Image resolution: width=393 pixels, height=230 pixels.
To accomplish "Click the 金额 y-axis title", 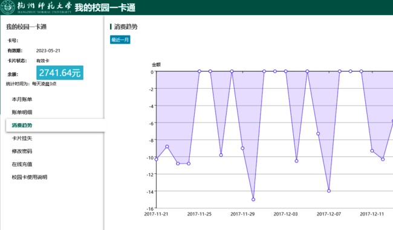I will [x=156, y=65].
